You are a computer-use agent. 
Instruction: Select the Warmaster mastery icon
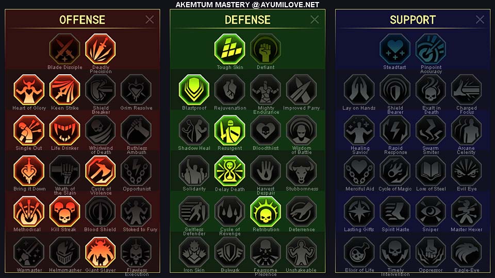pyautogui.click(x=29, y=252)
